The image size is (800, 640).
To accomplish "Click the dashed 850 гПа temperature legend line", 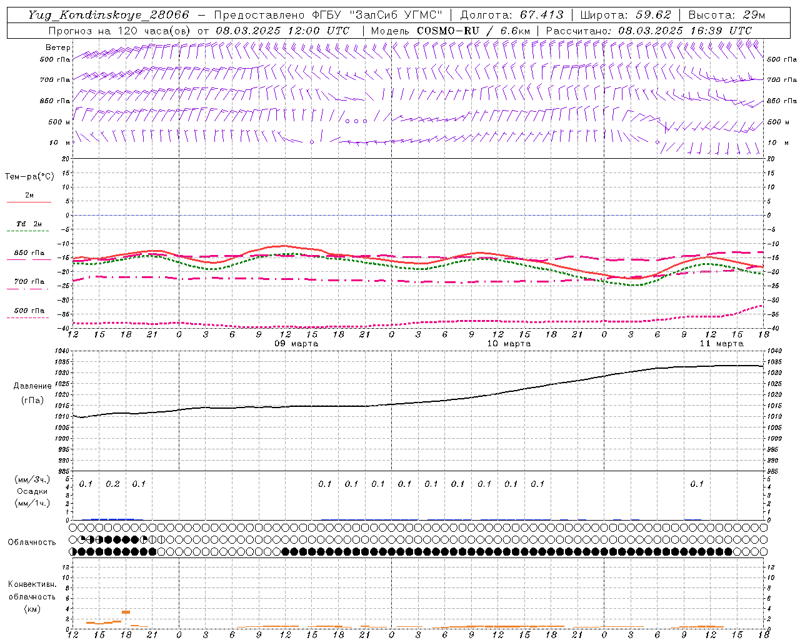I will (28, 259).
